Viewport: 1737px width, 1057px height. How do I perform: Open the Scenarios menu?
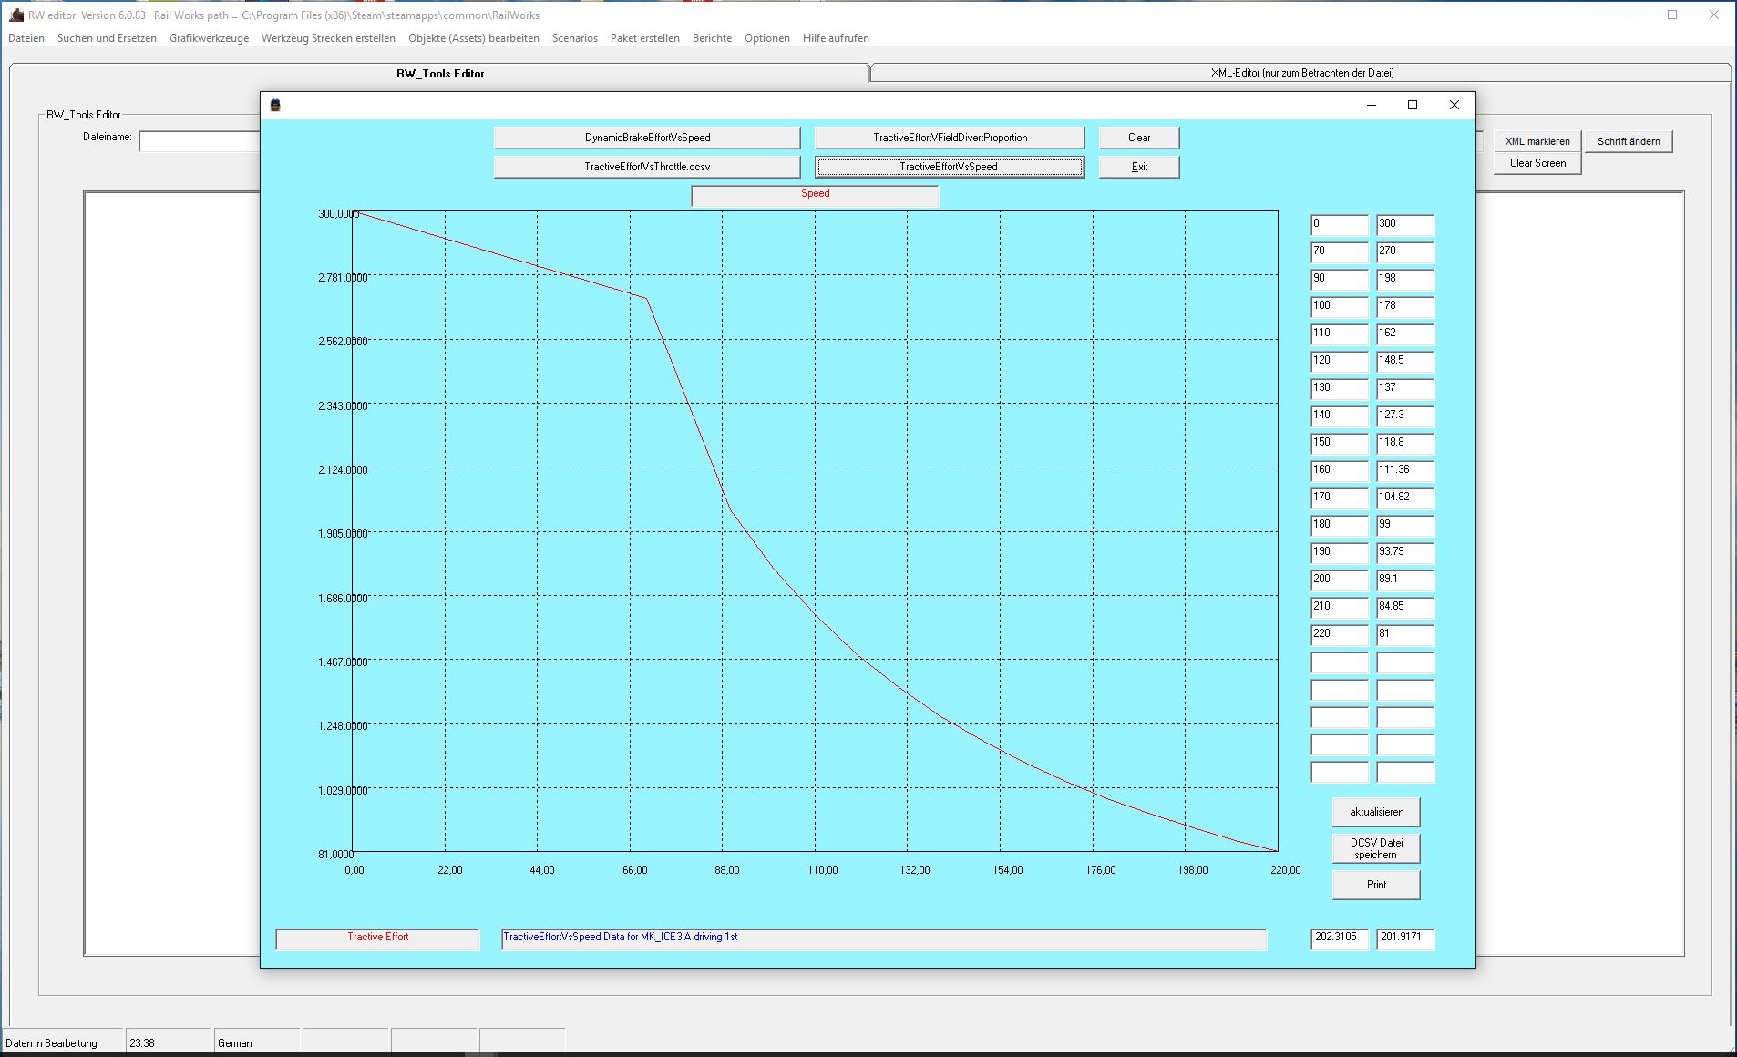[574, 38]
